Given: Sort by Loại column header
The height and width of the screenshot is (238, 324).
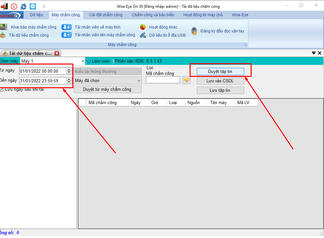Looking at the screenshot, I should tap(176, 102).
